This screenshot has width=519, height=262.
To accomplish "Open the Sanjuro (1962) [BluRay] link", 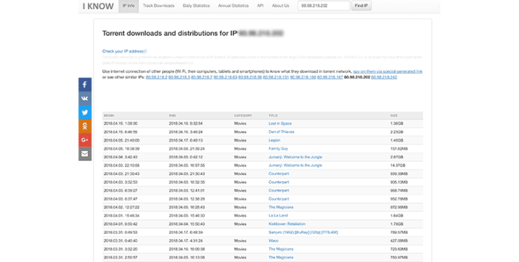I will (303, 233).
